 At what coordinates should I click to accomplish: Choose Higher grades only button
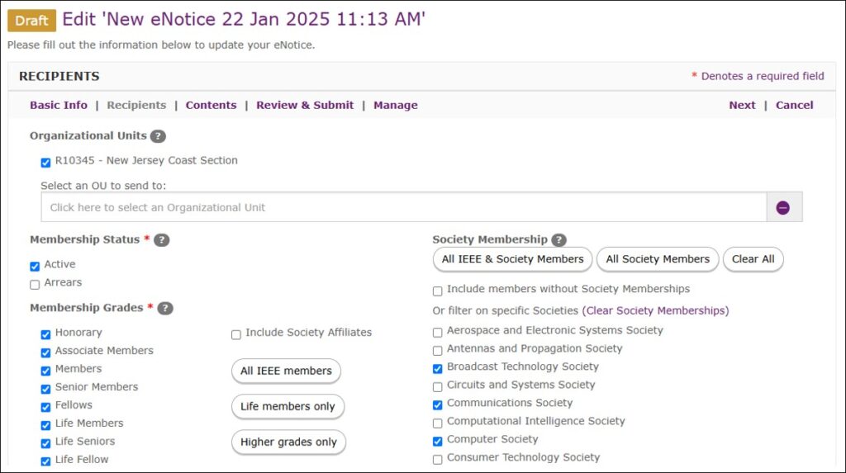tap(288, 442)
